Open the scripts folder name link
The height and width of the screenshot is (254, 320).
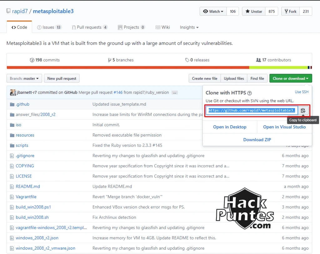[x=22, y=146]
